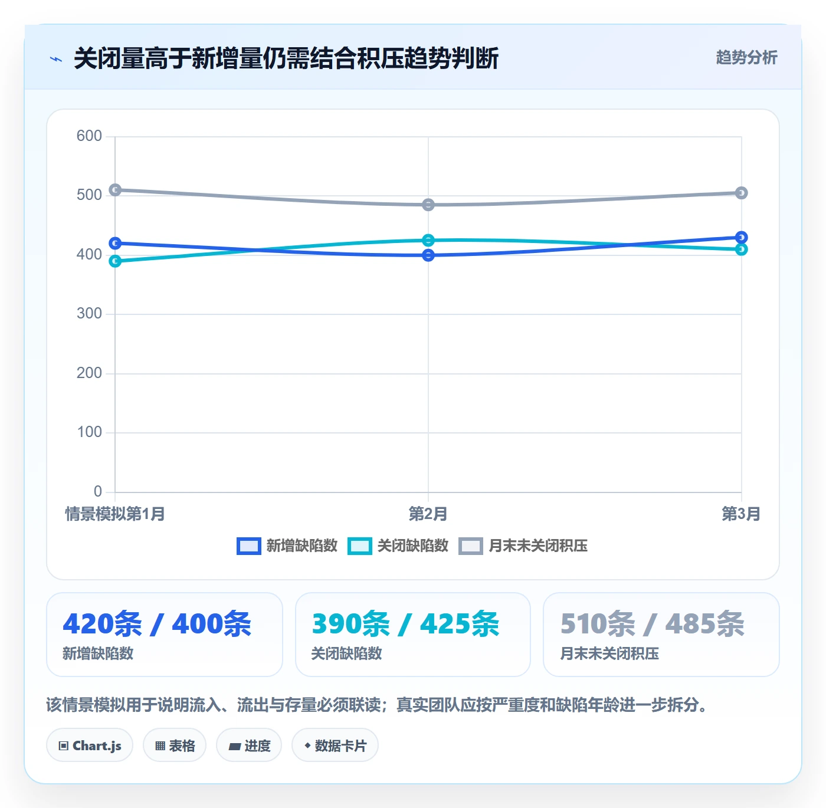Screen dimensions: 826x808
Task: Open the 390条 / 425条 closed-defects card
Action: (x=413, y=635)
